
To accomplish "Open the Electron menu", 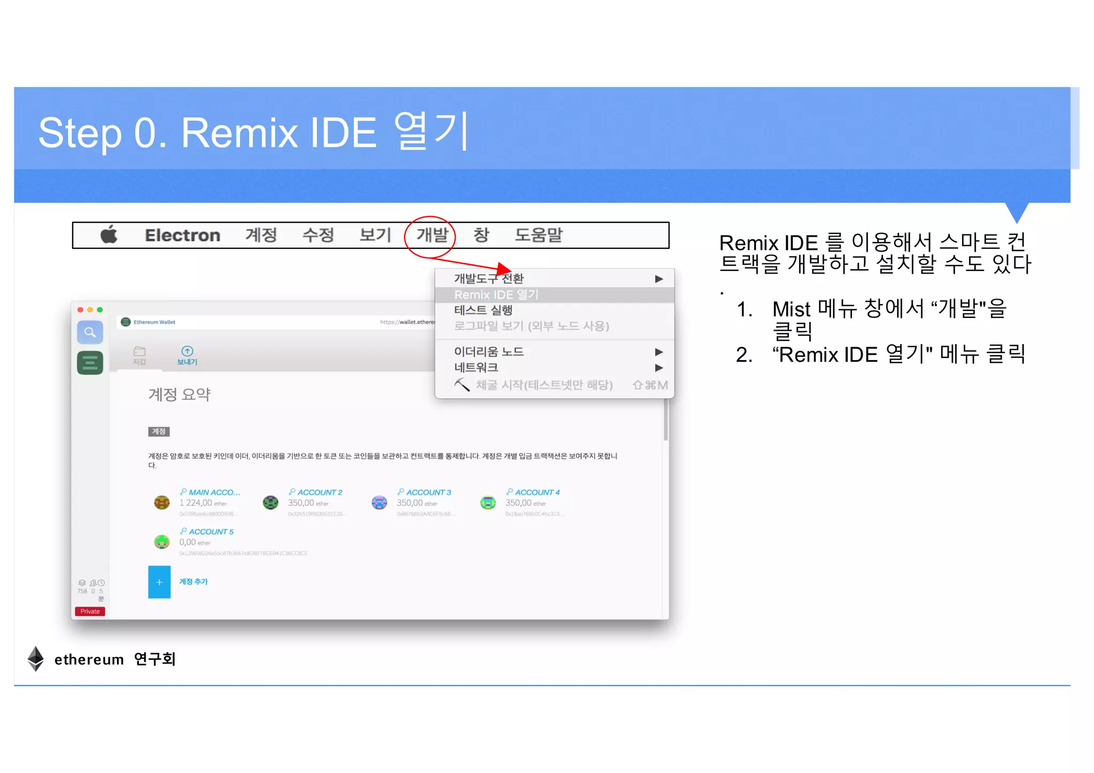I will pyautogui.click(x=182, y=235).
